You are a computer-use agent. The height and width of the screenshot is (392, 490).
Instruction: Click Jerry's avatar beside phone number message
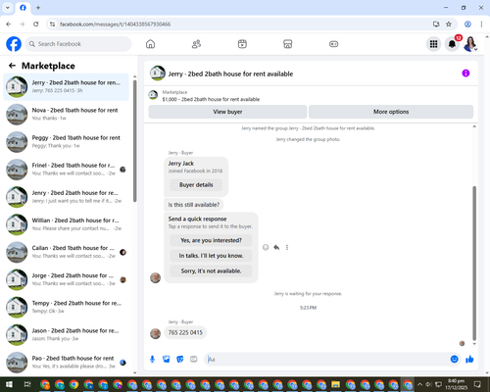tap(155, 333)
